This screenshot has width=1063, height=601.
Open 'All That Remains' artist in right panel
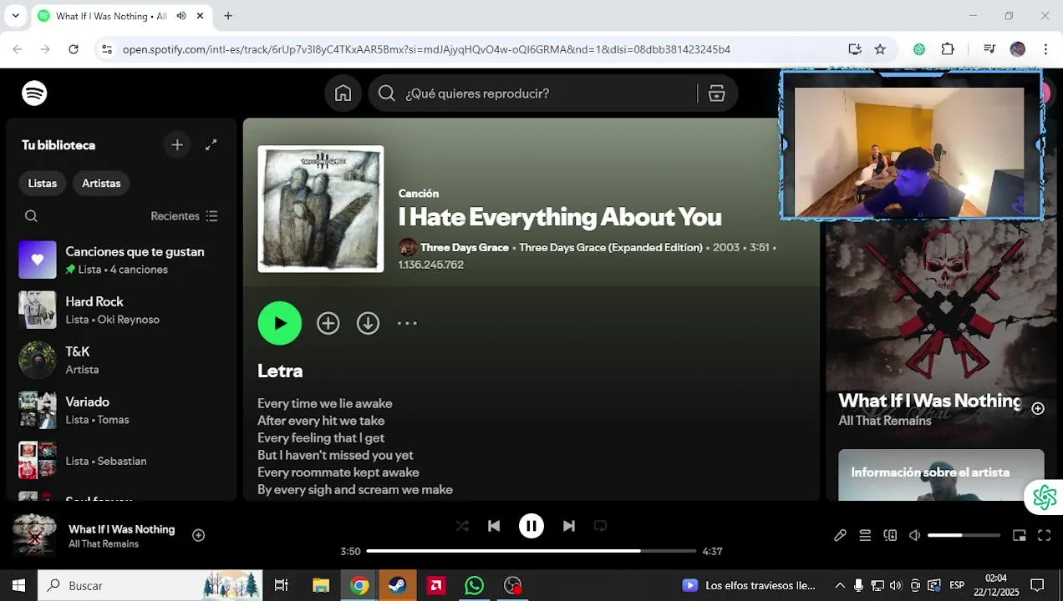885,421
